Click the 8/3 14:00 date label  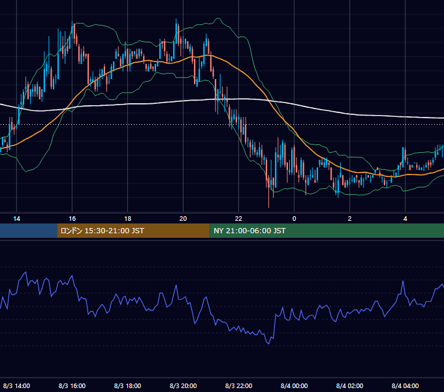click(x=17, y=385)
